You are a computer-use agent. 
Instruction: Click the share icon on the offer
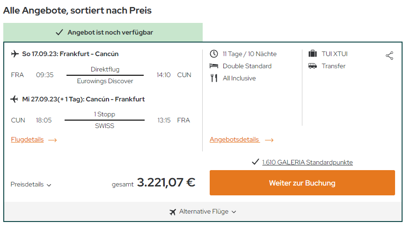click(389, 56)
